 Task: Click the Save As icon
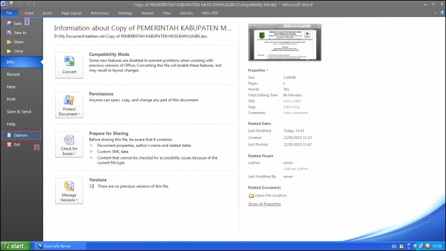pos(9,33)
